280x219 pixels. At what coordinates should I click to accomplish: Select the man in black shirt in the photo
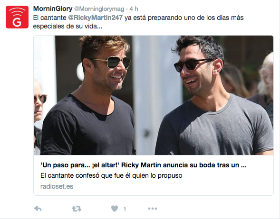pos(87,95)
